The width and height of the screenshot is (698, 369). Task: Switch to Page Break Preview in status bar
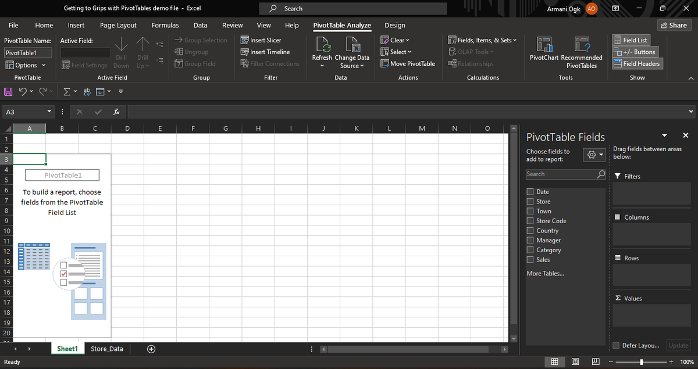596,361
